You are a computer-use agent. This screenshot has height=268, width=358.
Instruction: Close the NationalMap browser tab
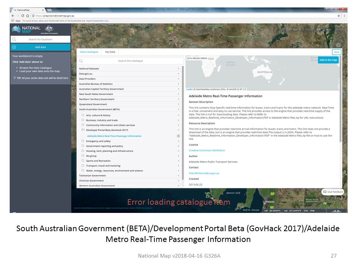coord(43,10)
